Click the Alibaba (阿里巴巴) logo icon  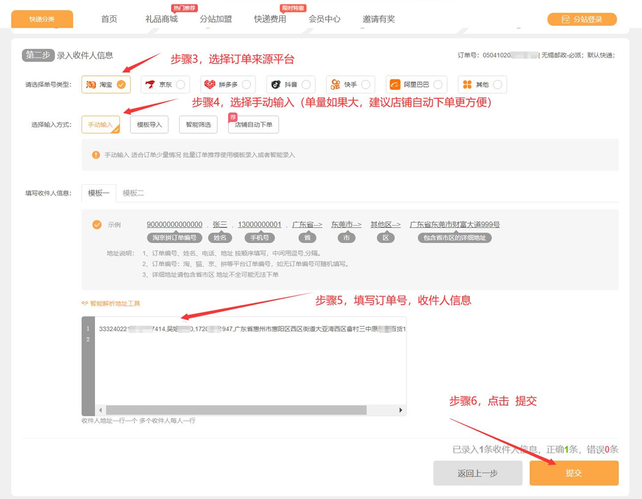[x=395, y=85]
